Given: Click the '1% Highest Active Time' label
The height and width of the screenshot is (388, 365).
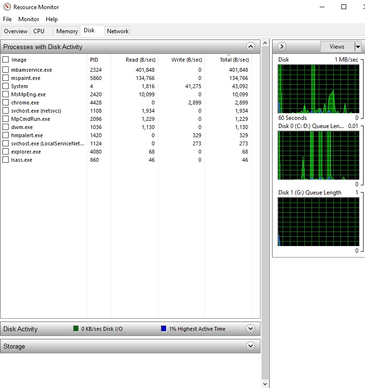Looking at the screenshot, I should [197, 329].
